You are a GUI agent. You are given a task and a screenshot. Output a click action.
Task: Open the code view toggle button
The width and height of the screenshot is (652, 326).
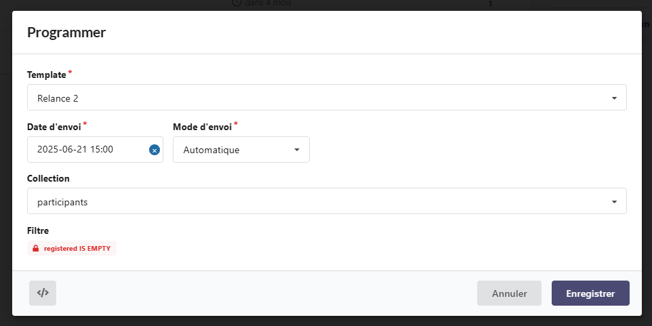click(43, 293)
